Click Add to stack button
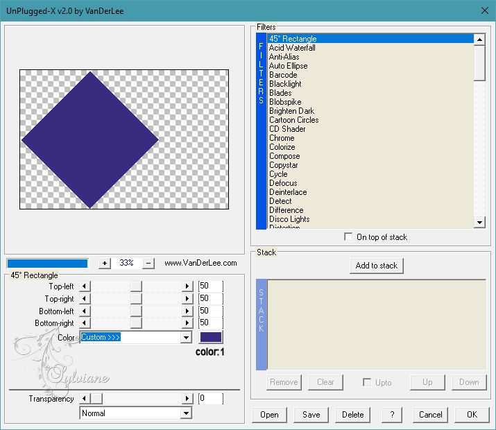 377,266
